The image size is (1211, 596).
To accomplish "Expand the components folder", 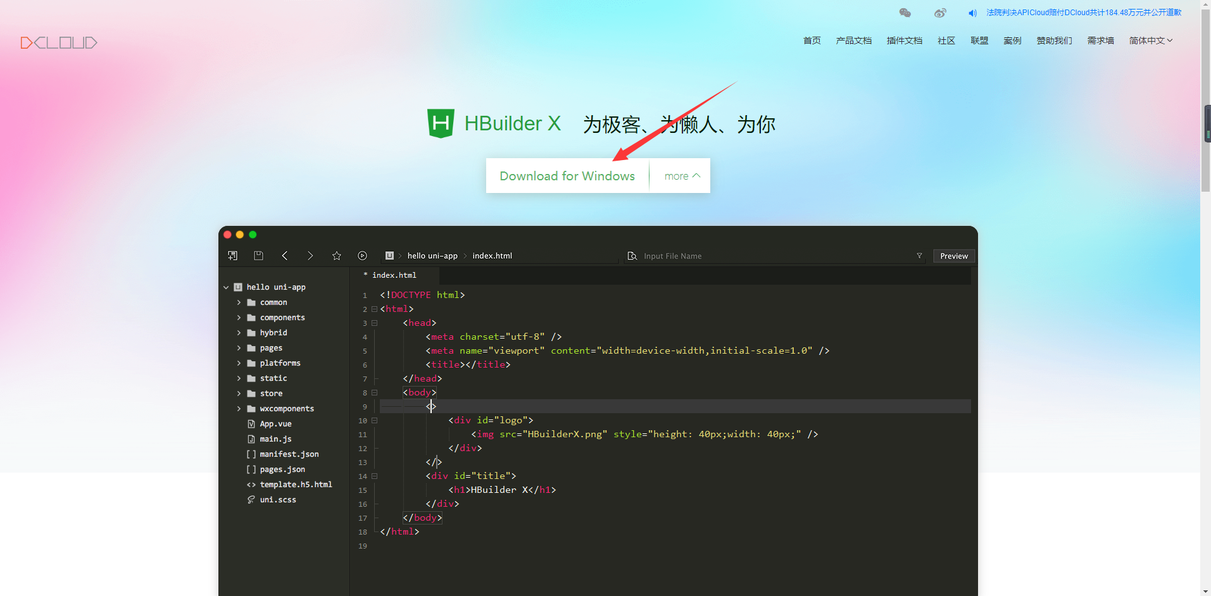I will (x=239, y=318).
